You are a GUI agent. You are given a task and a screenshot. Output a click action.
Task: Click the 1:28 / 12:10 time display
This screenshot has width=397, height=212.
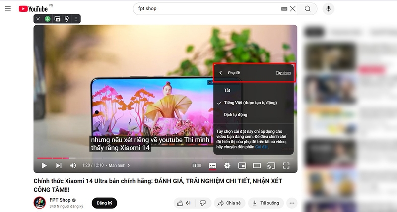coord(93,165)
